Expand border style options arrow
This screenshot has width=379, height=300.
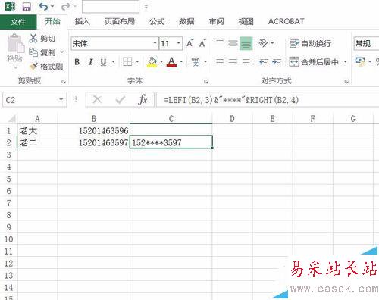pyautogui.click(x=137, y=61)
